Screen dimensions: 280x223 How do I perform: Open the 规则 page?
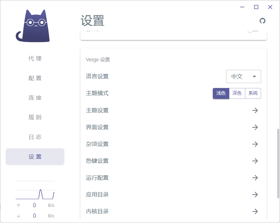(35, 117)
